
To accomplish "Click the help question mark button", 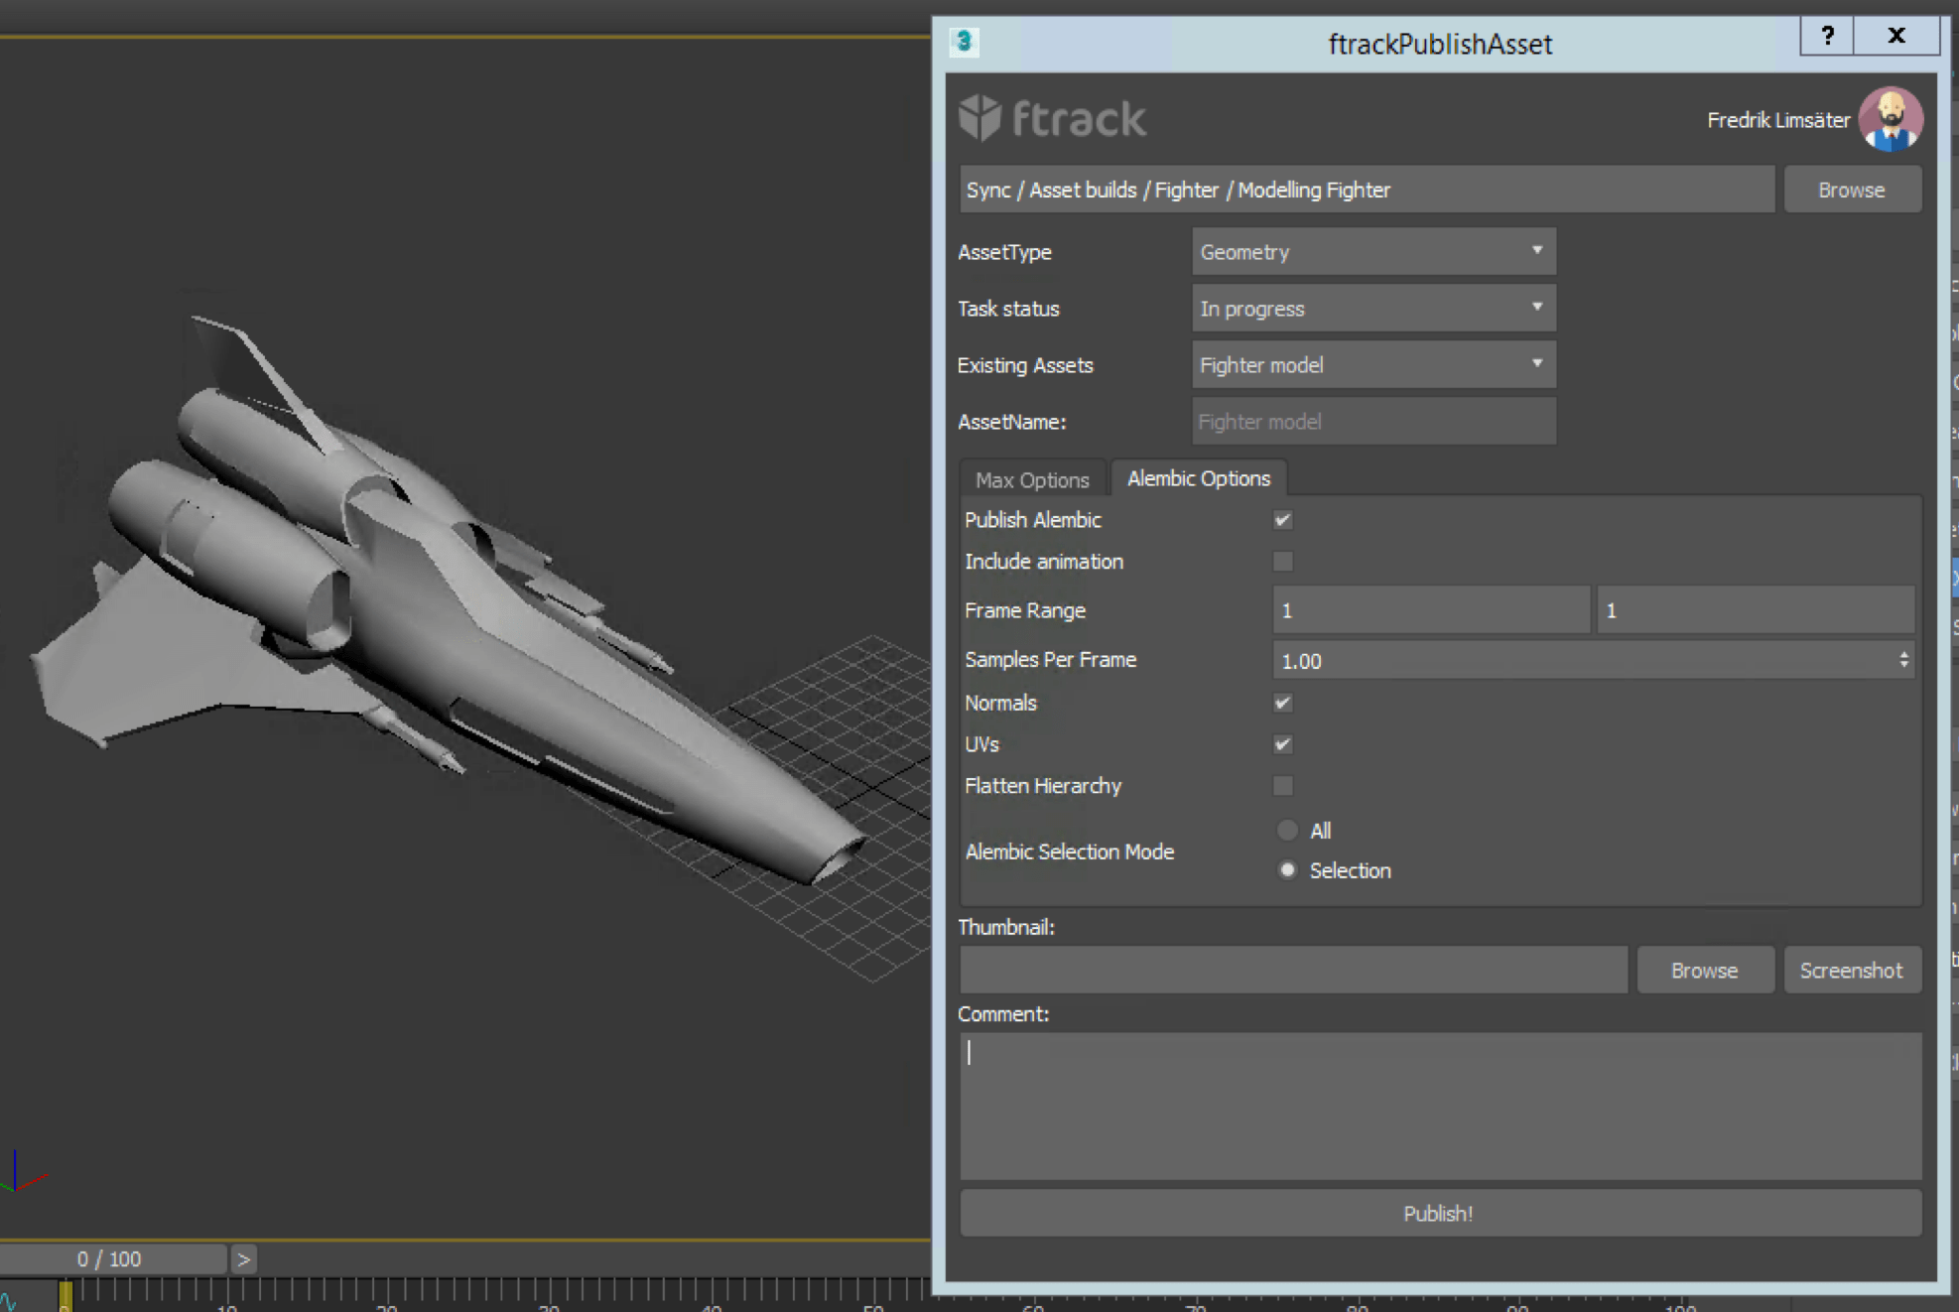I will click(1827, 37).
